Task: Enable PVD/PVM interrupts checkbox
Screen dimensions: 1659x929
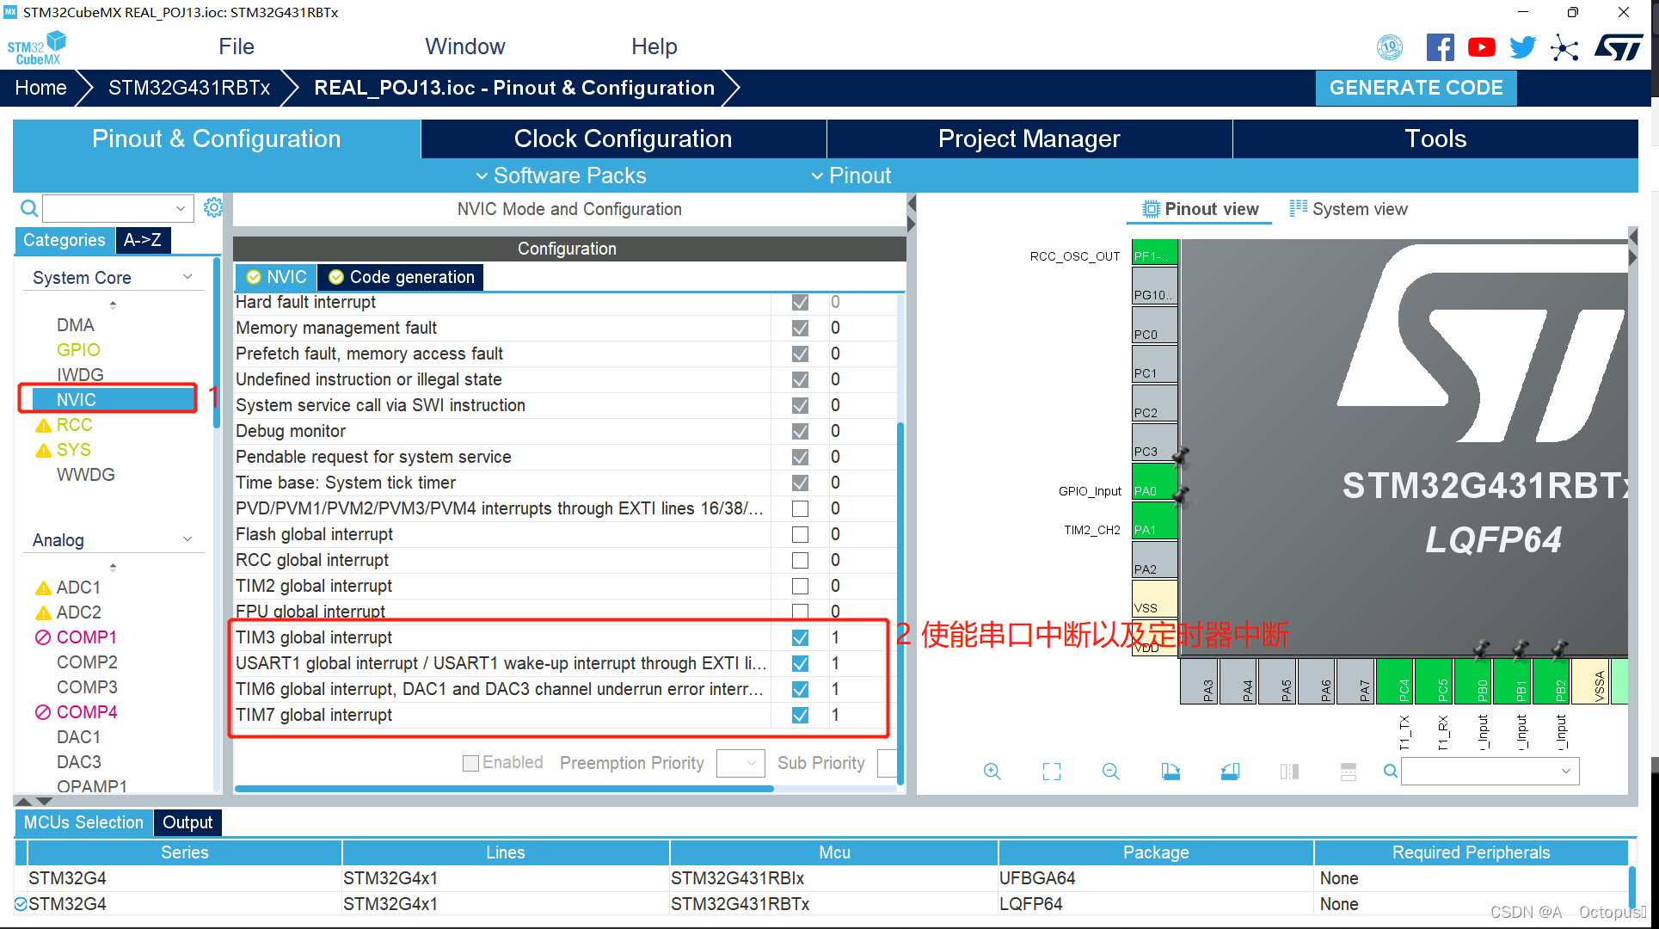Action: tap(800, 508)
